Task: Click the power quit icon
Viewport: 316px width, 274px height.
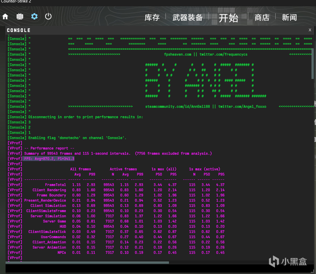Action: click(x=48, y=16)
